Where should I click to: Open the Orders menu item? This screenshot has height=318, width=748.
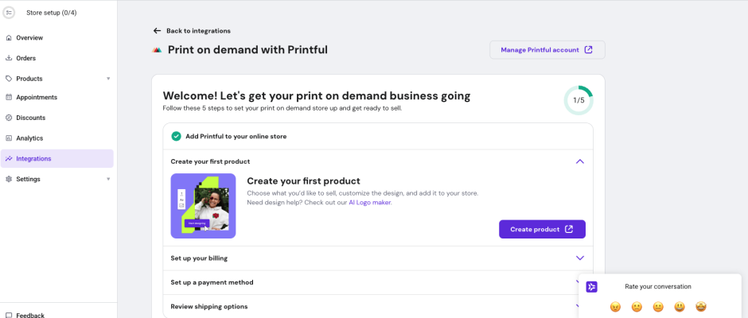point(25,58)
